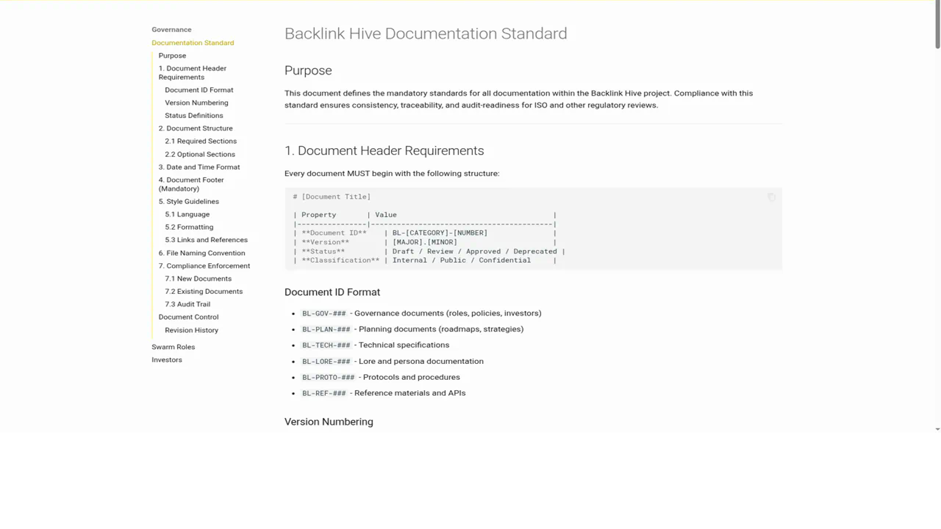Navigate to Version Numbering in sidebar

pyautogui.click(x=196, y=103)
